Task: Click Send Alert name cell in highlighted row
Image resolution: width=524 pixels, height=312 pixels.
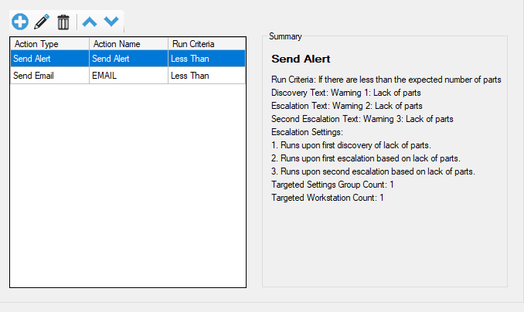Action: (128, 59)
